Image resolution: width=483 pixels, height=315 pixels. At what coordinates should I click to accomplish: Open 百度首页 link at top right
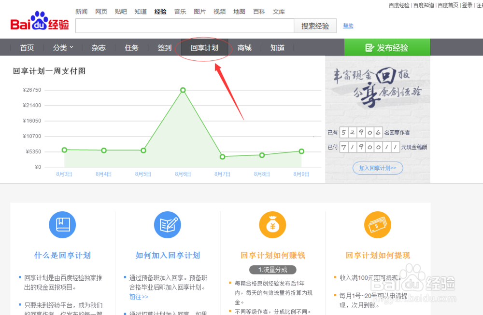pyautogui.click(x=448, y=5)
